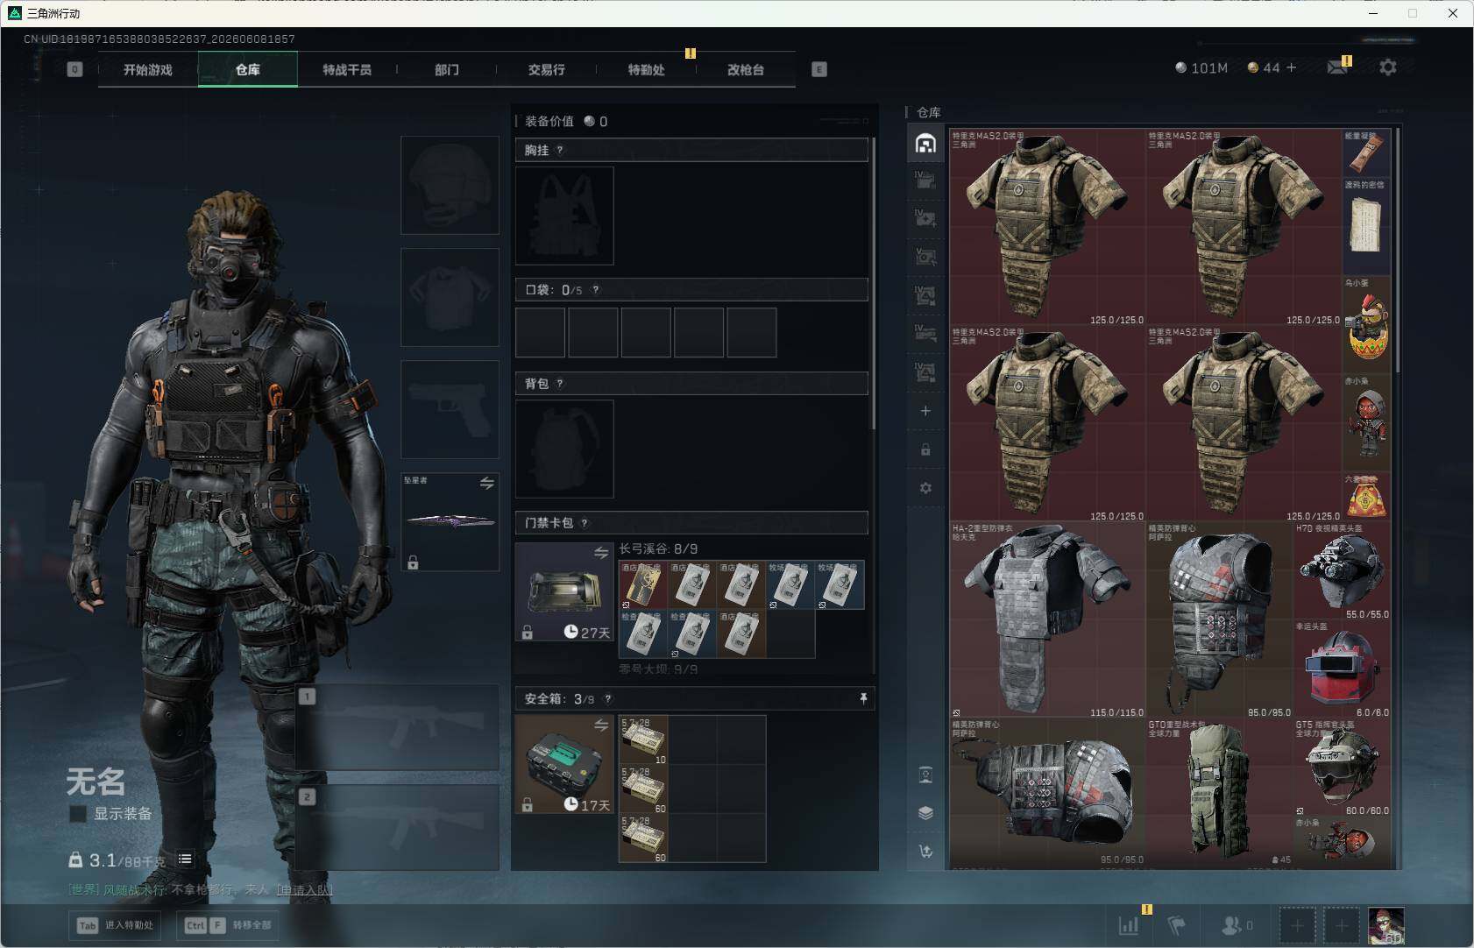Click the warehouse lock icon in sidebar
The height and width of the screenshot is (948, 1474).
pos(925,449)
